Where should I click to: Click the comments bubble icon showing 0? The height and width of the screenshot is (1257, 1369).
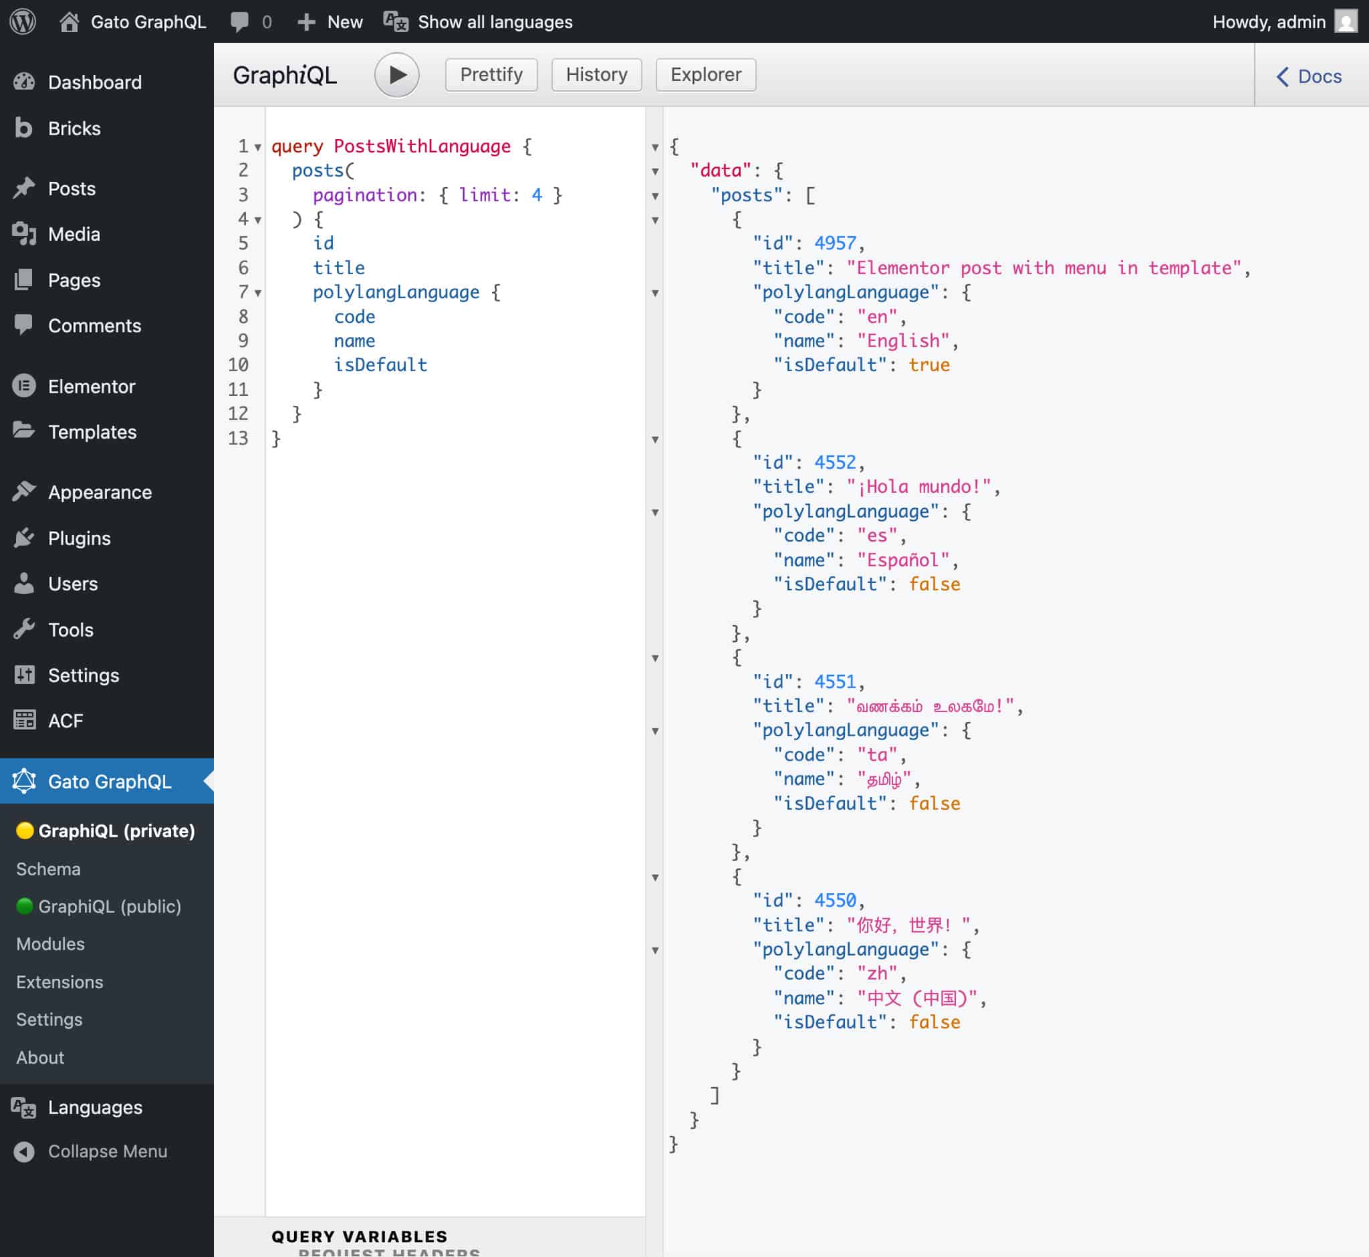point(239,21)
